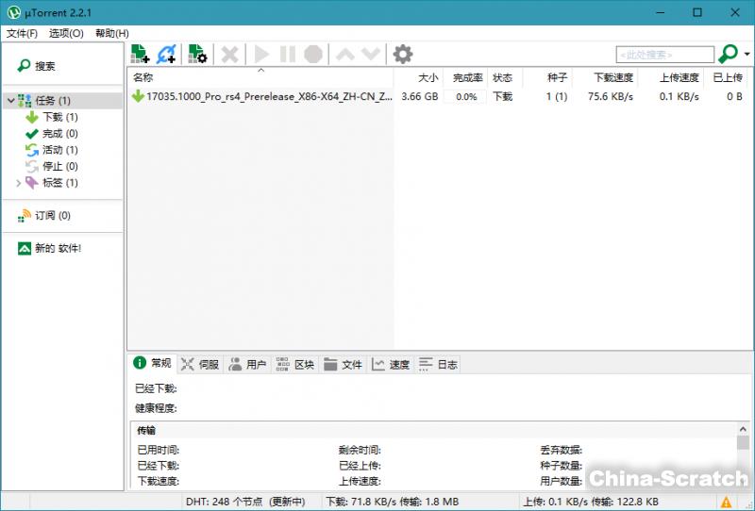The height and width of the screenshot is (511, 755).
Task: Move torrent up in queue arrow
Action: click(x=345, y=55)
